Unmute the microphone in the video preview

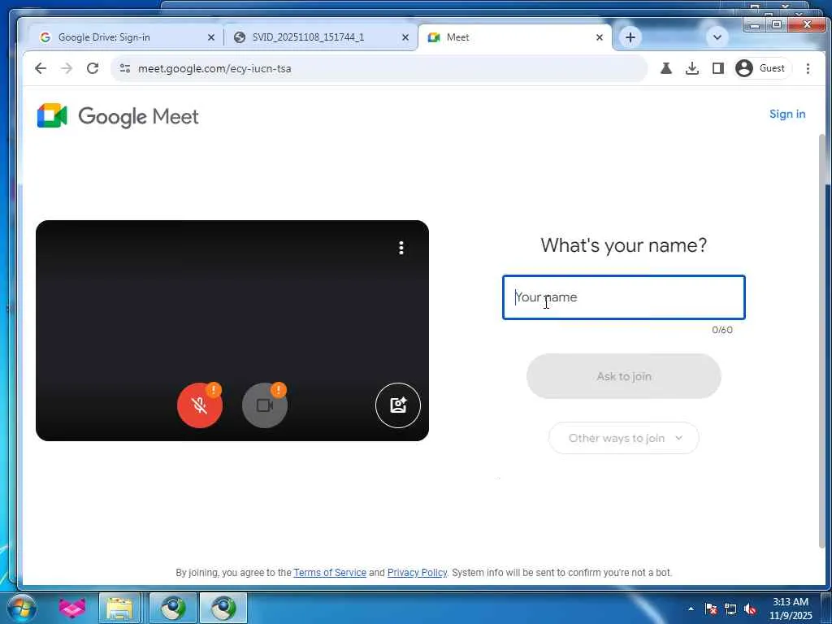[200, 405]
